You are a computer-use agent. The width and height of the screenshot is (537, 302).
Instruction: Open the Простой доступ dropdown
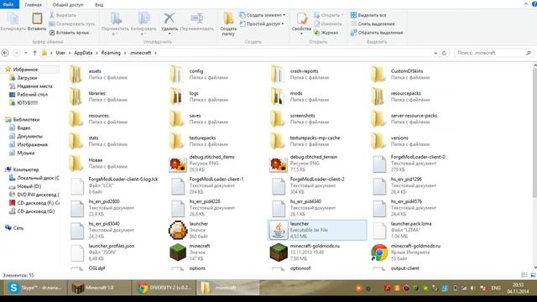262,24
